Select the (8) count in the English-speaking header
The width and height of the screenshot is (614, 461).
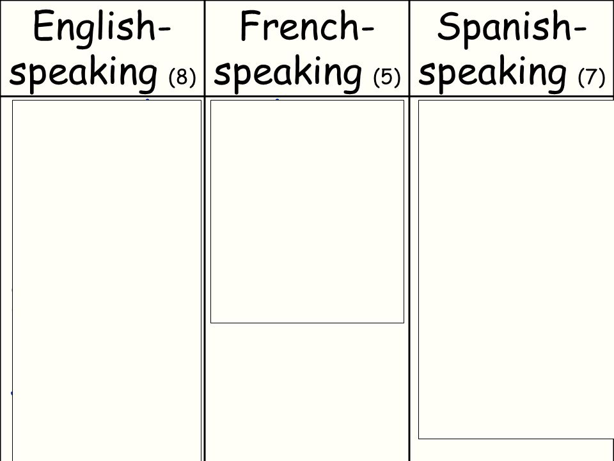(x=182, y=77)
